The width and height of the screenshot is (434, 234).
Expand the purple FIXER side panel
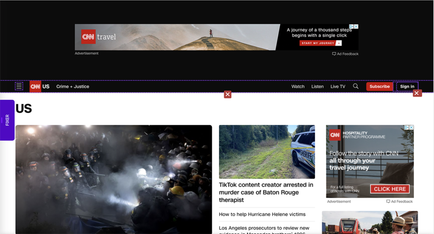point(7,120)
